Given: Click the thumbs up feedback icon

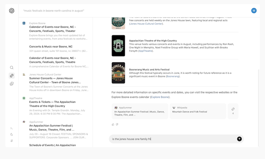Looking at the screenshot, I should 113,124.
